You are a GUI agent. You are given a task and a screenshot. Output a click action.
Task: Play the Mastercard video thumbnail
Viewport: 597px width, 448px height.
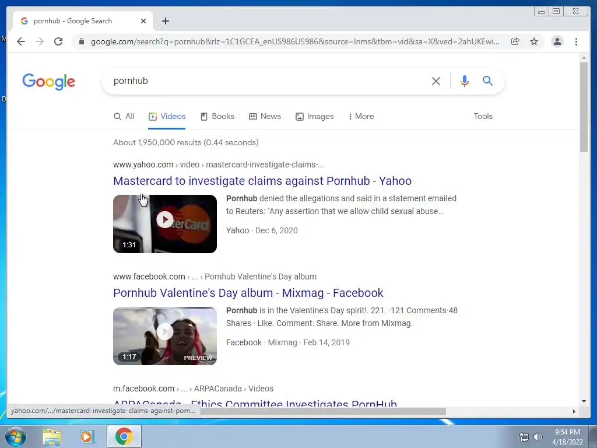coord(165,223)
